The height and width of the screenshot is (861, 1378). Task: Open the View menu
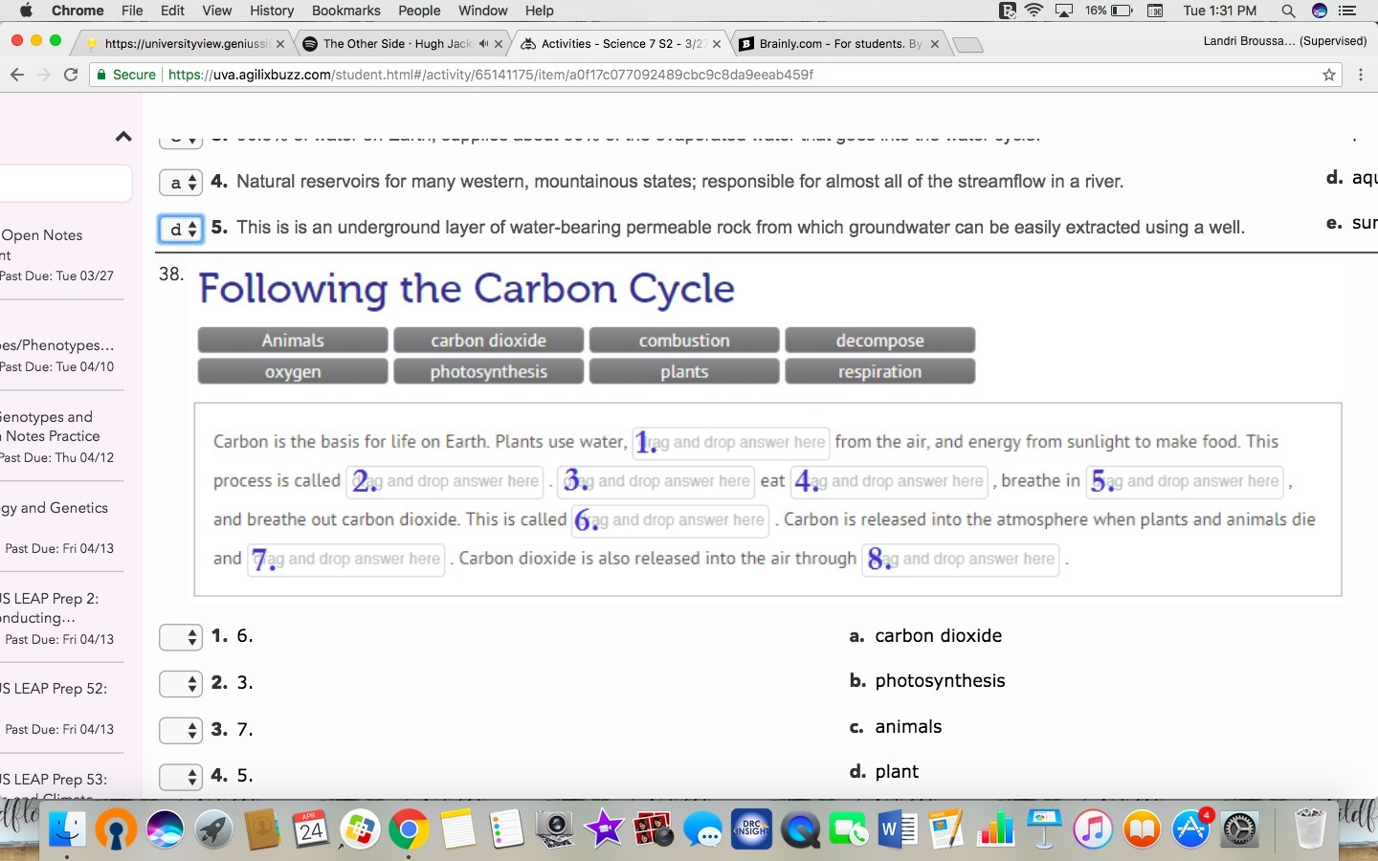[217, 11]
